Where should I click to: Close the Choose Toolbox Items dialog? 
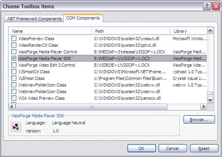pyautogui.click(x=216, y=6)
